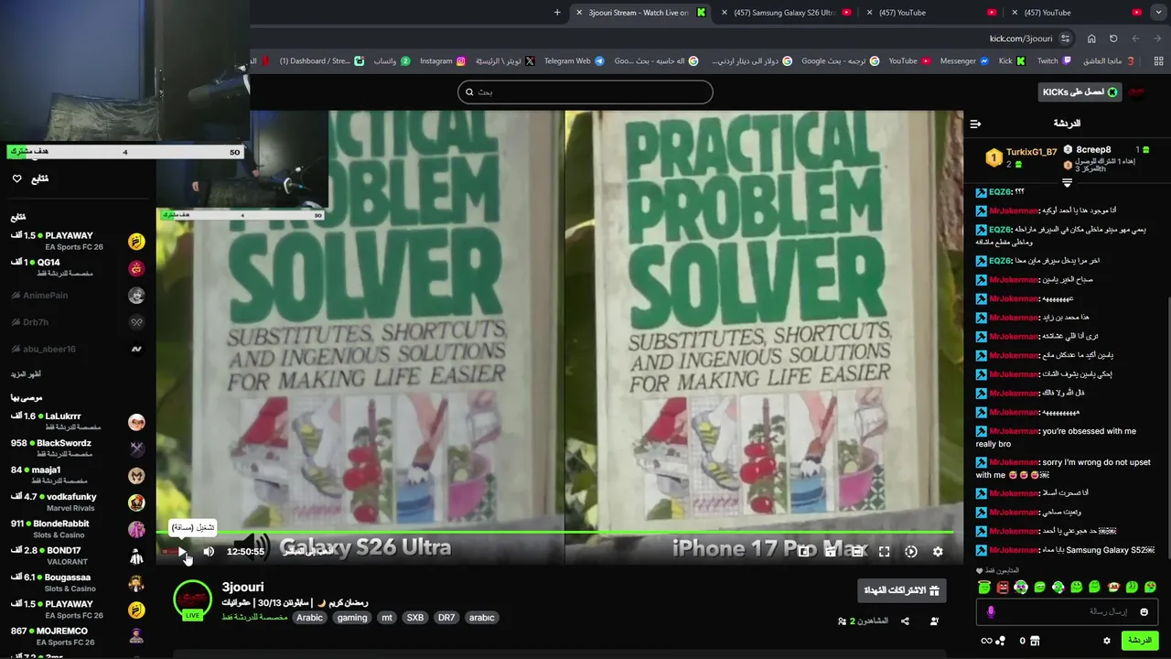This screenshot has width=1171, height=659.
Task: Open site settings icon beside URL
Action: click(1065, 38)
